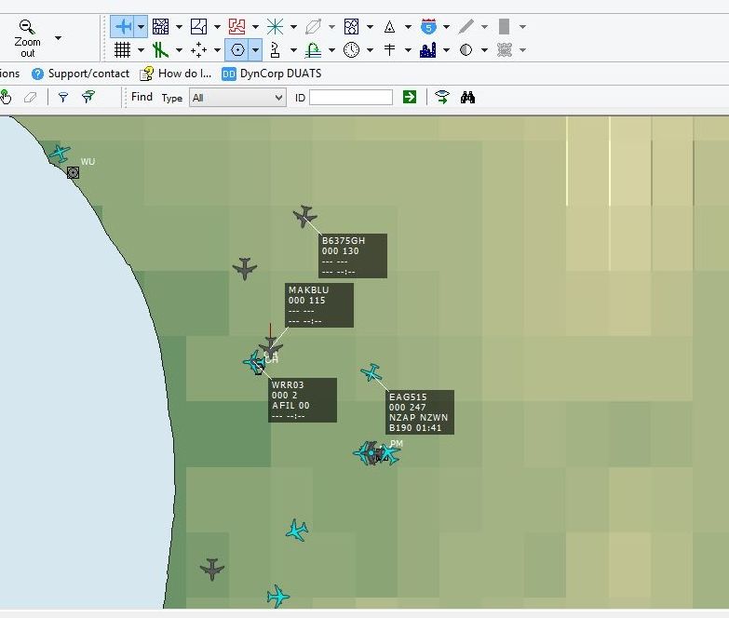Click the ID search input field
Screen dimensions: 729x618
351,98
